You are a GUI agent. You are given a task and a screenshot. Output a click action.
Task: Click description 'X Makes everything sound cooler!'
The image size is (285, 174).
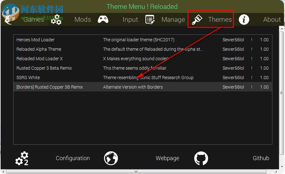coord(136,59)
